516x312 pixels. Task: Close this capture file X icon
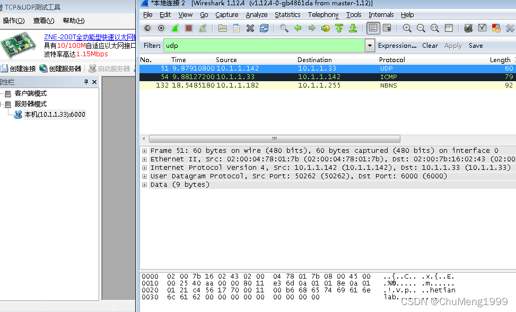click(250, 28)
